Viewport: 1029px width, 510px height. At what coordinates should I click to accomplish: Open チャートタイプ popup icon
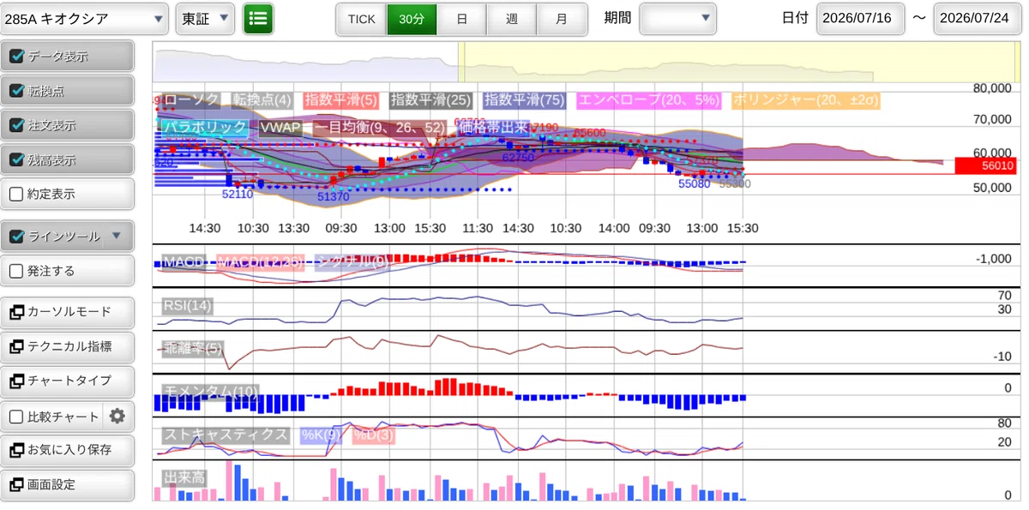16,381
